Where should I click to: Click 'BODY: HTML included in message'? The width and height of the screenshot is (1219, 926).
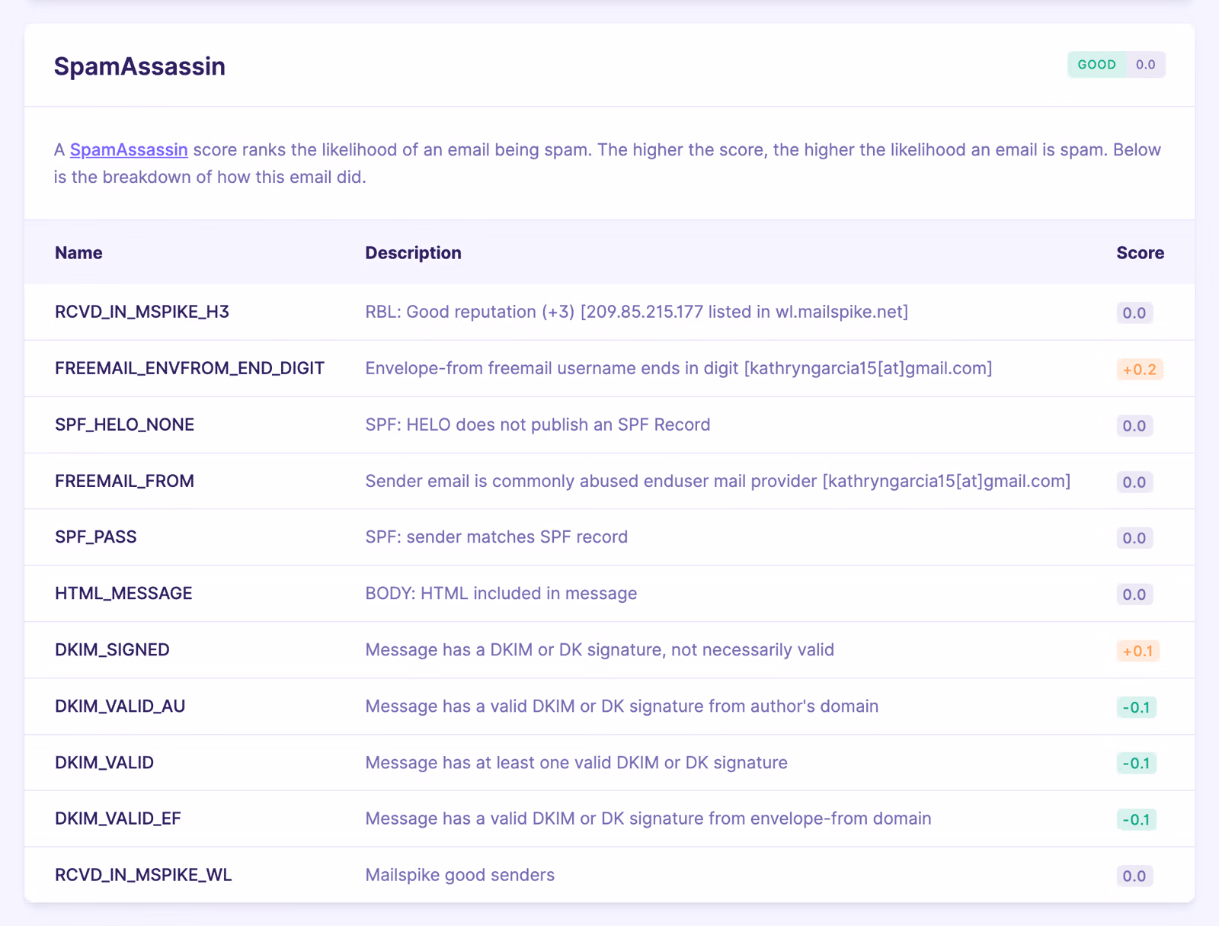501,593
